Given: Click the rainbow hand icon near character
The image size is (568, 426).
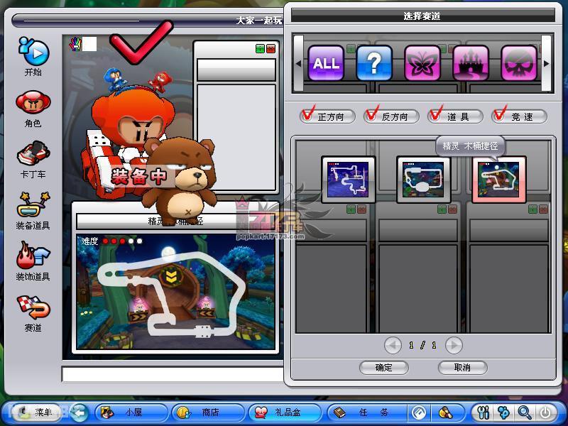Looking at the screenshot, I should pos(75,44).
